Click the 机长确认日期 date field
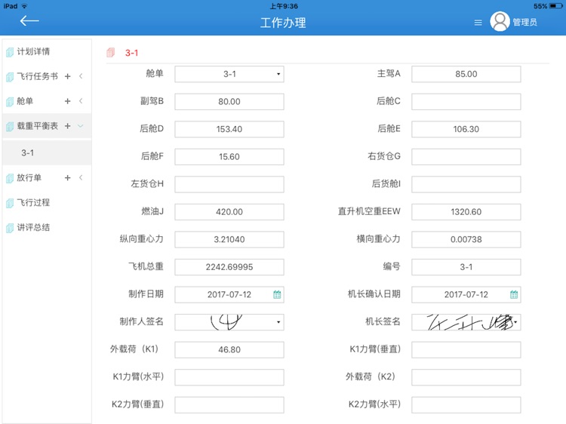Image resolution: width=566 pixels, height=424 pixels. click(466, 295)
